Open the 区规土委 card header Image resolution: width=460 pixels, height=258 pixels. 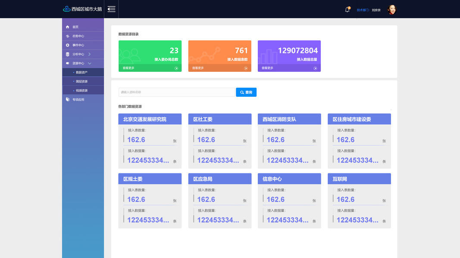150,179
